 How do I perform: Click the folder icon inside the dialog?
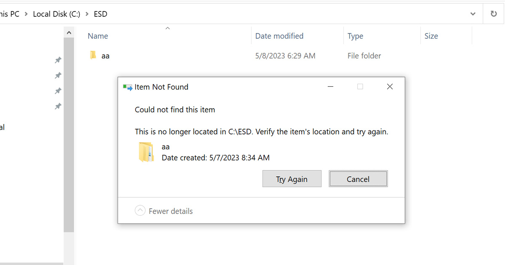(x=146, y=152)
